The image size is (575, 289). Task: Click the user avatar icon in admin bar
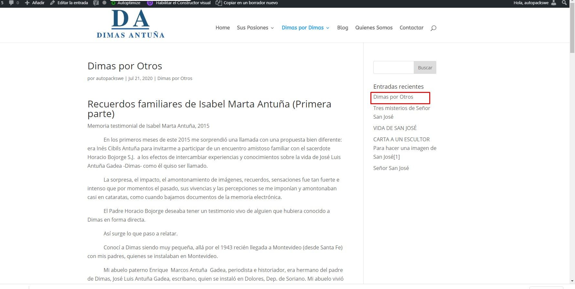pos(554,3)
